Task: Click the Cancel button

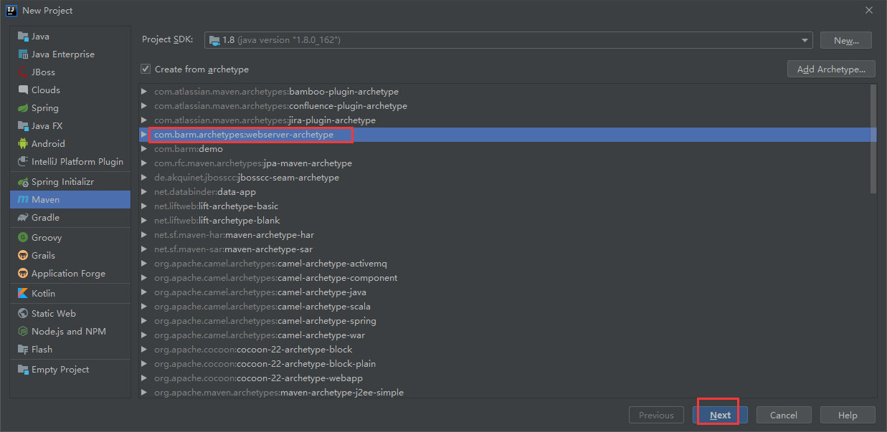Action: point(783,415)
